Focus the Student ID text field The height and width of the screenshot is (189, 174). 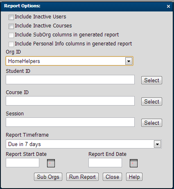(x=70, y=79)
